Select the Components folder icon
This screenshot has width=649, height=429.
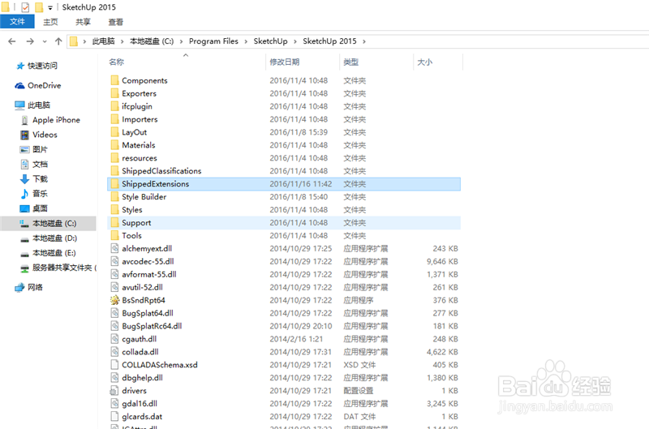point(114,80)
